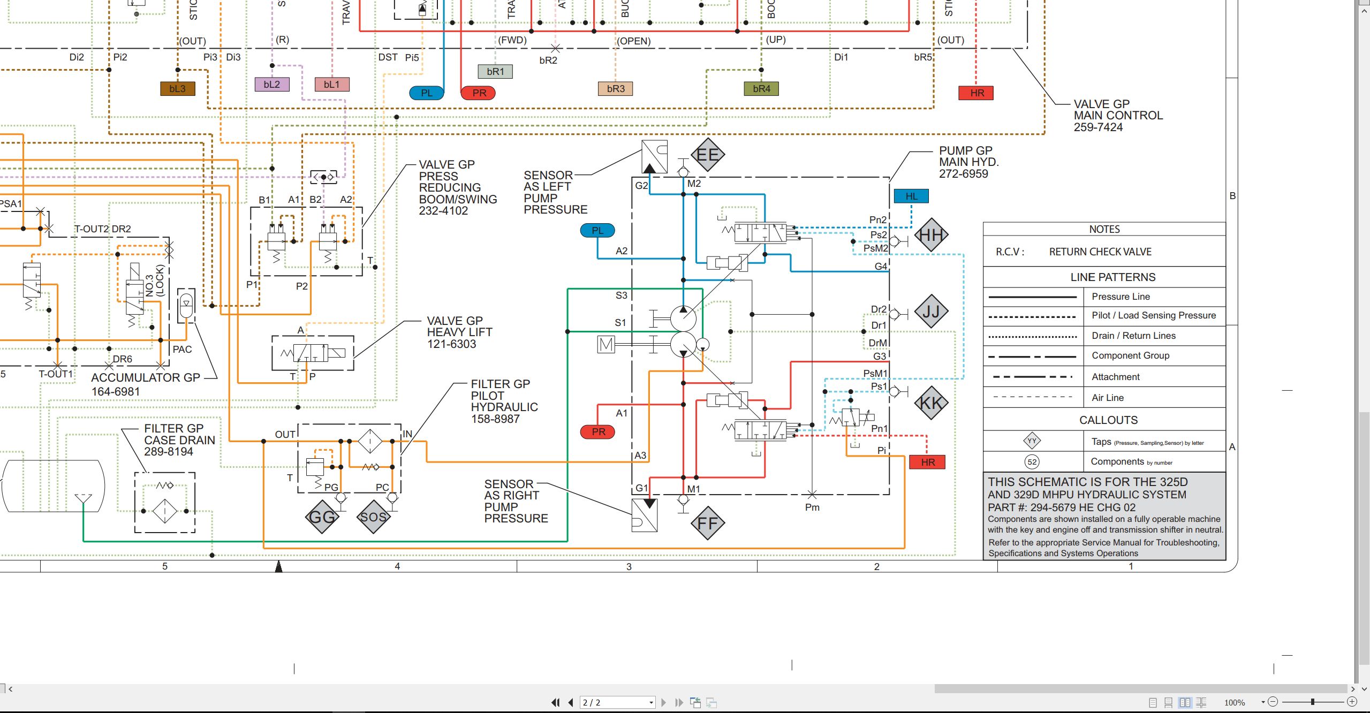Click the purple bL2 port tag
The width and height of the screenshot is (1370, 713).
click(x=272, y=85)
